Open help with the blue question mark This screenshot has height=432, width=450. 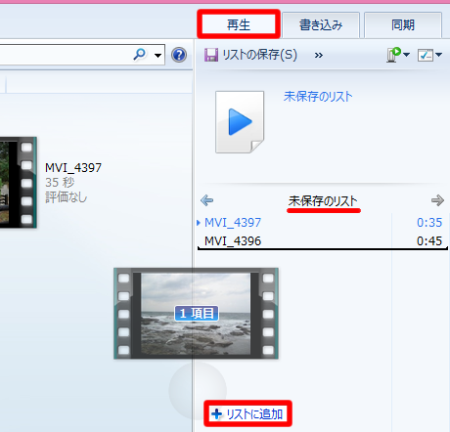coord(179,55)
